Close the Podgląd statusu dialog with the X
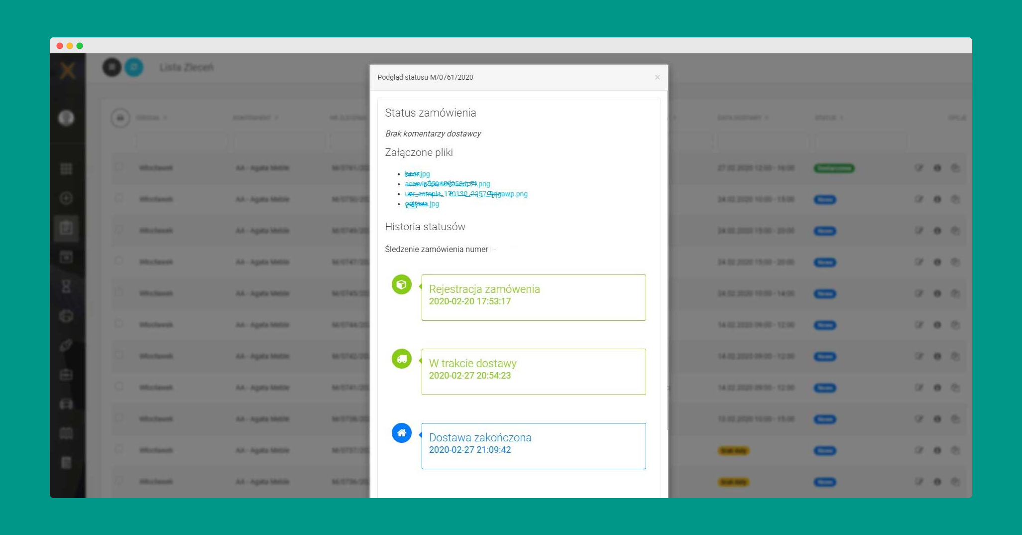Viewport: 1022px width, 535px height. (x=657, y=77)
